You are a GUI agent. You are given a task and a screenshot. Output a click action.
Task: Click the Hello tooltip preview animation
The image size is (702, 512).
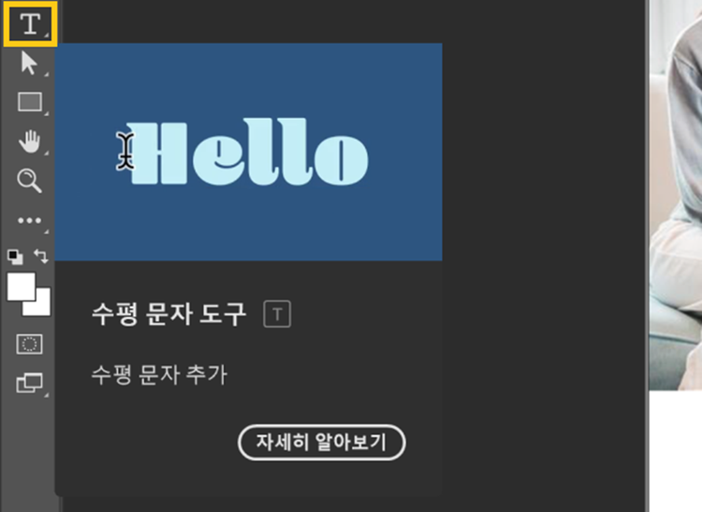point(248,153)
